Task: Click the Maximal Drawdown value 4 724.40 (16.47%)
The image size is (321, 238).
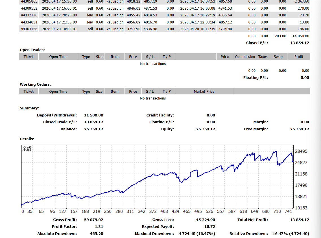Action: tap(197, 233)
